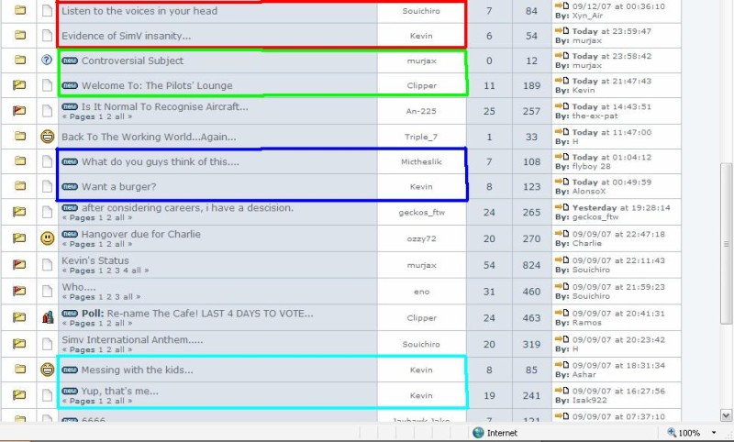
Task: Click the 'new' badge beside Yup, that's me
Action: pyautogui.click(x=70, y=391)
